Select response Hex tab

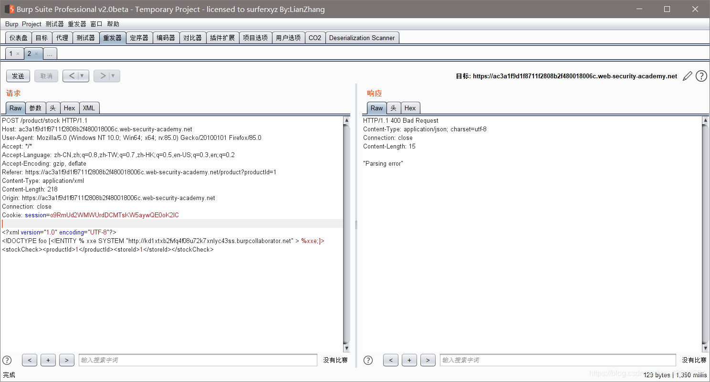click(x=410, y=108)
